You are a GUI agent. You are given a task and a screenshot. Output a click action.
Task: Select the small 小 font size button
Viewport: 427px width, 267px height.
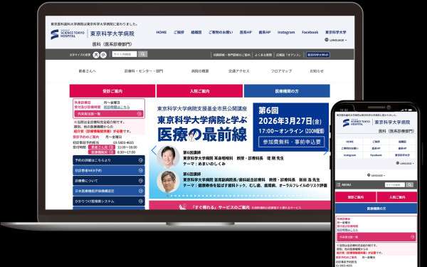pos(103,55)
